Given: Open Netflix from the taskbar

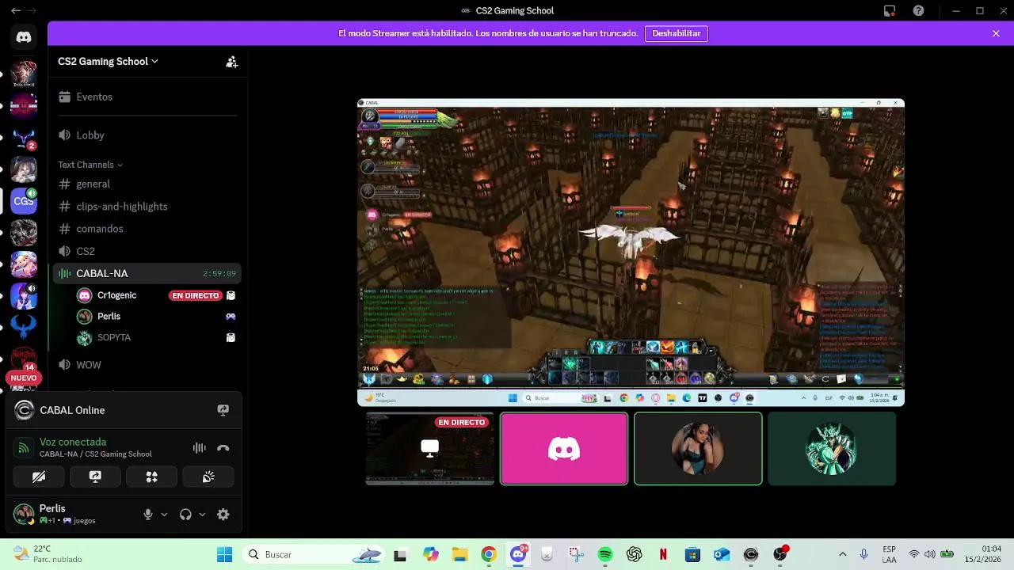Looking at the screenshot, I should [664, 554].
